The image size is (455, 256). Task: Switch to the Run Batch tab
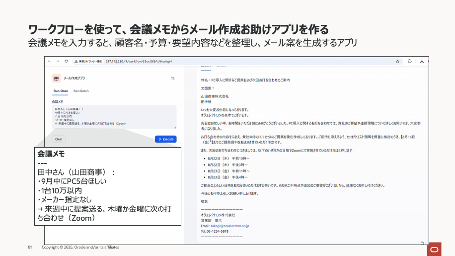pos(81,91)
